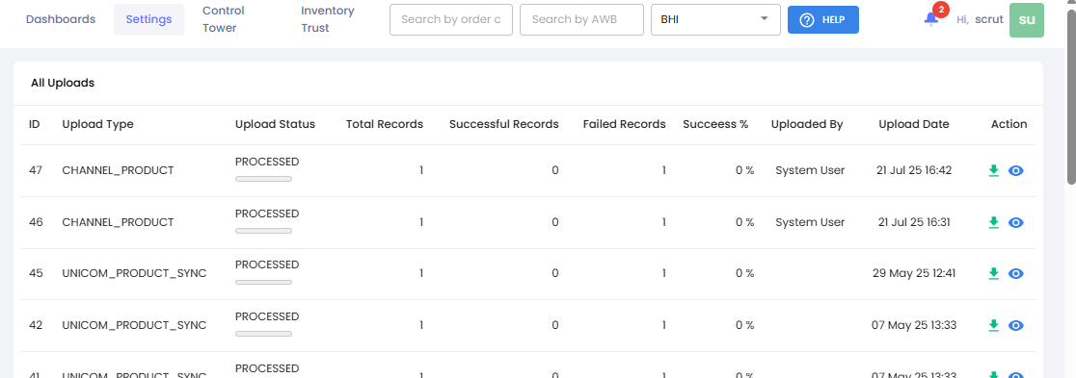Focus the Search by AWB field
1076x378 pixels.
coord(581,19)
